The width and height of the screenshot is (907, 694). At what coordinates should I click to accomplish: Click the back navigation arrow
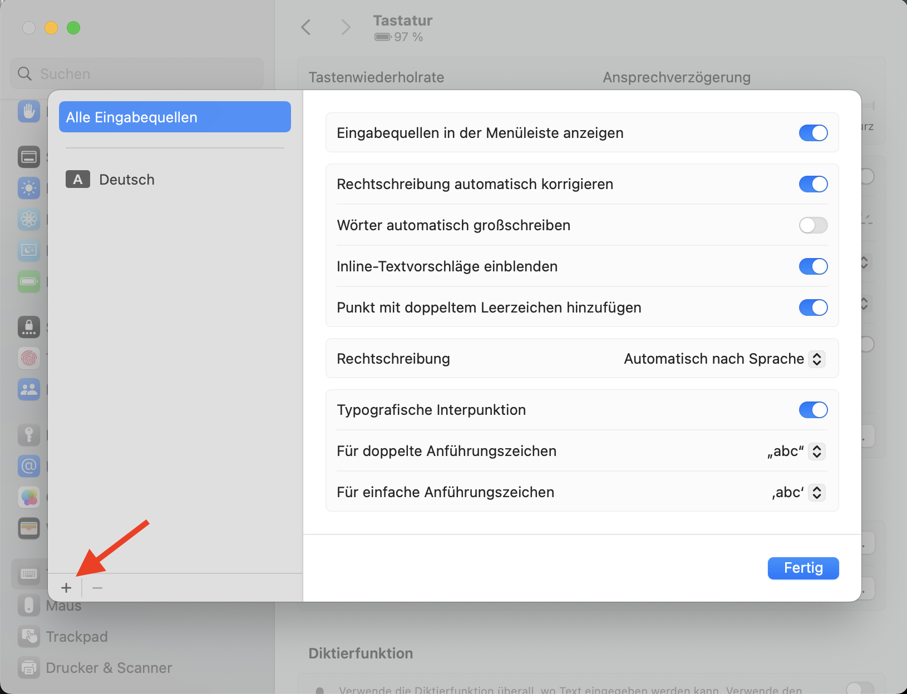click(x=306, y=27)
